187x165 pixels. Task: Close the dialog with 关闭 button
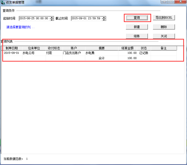pos(164,36)
